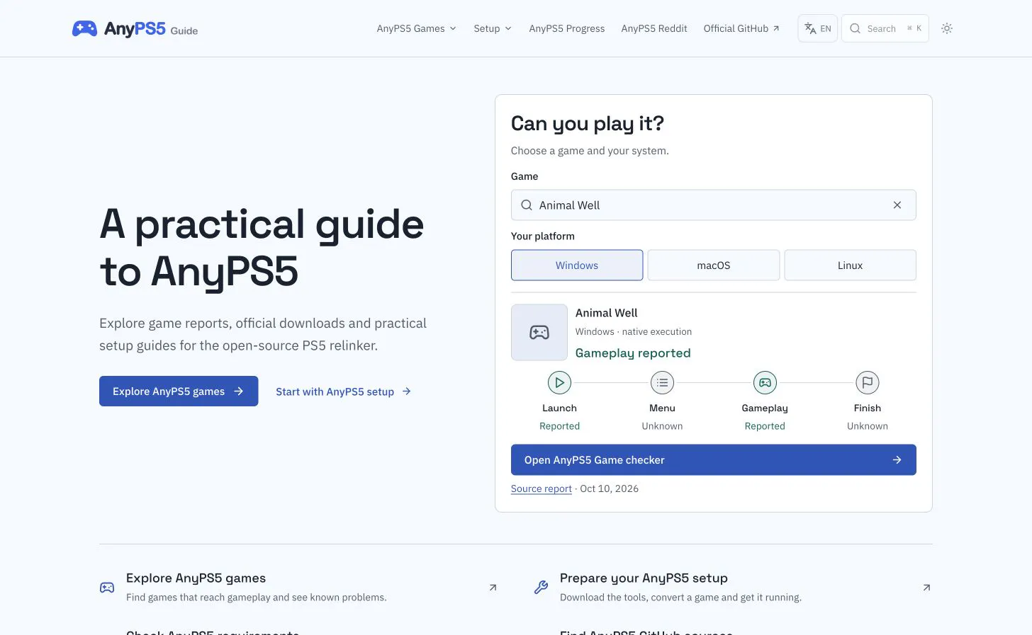Select the Windows platform option
The width and height of the screenshot is (1032, 635).
coord(577,265)
